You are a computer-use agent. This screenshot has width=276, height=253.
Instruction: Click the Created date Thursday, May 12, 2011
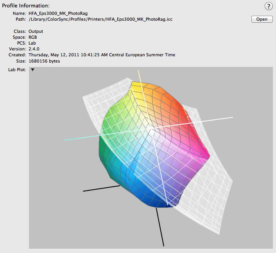[x=102, y=55]
